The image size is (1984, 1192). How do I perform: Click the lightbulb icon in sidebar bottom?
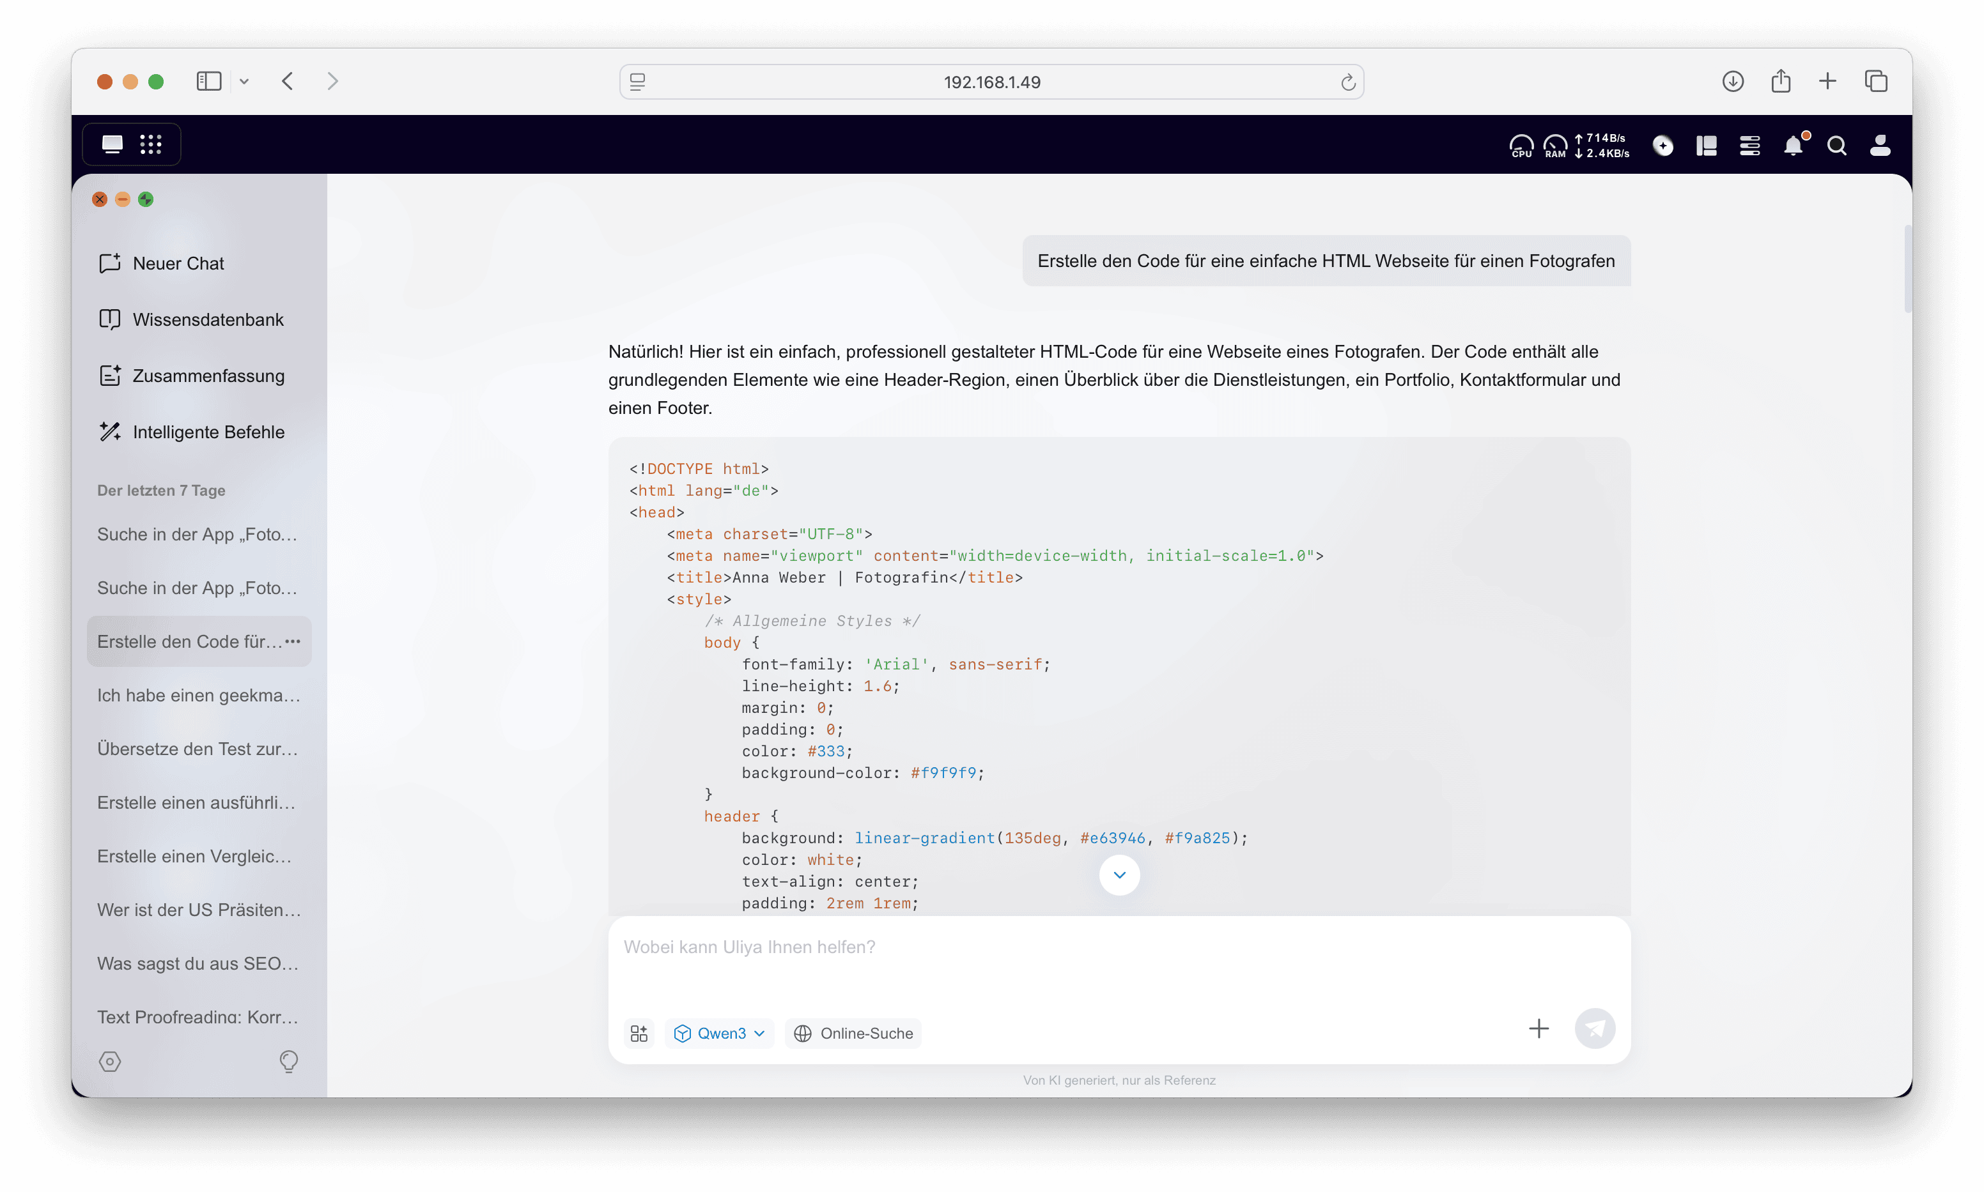(x=288, y=1062)
